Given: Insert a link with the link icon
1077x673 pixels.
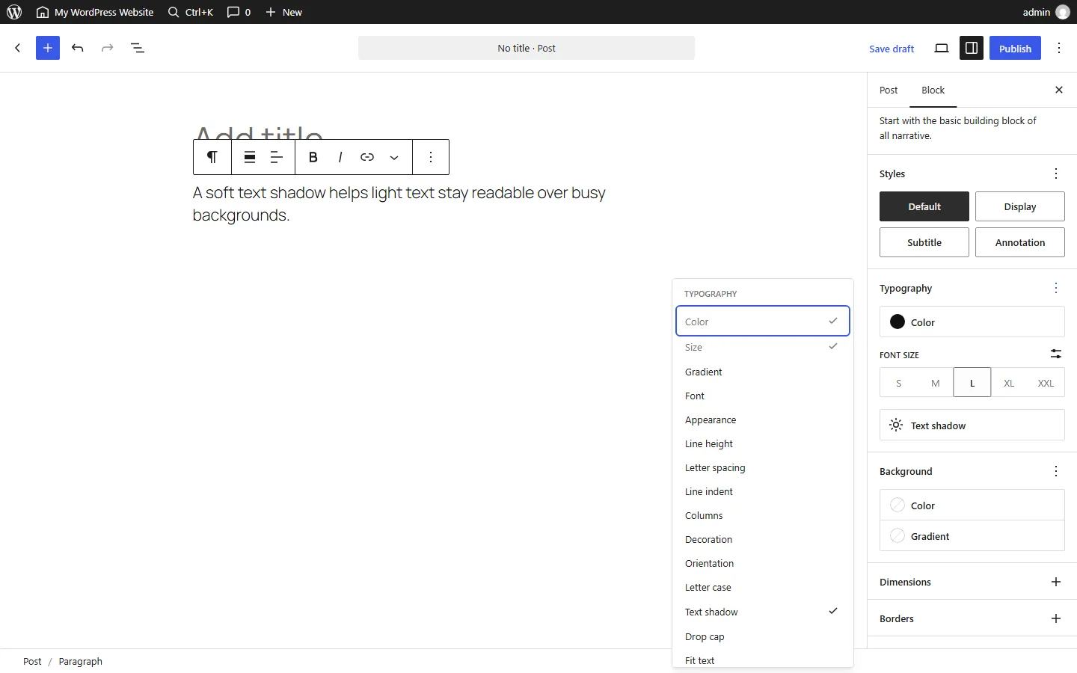Looking at the screenshot, I should coord(367,157).
